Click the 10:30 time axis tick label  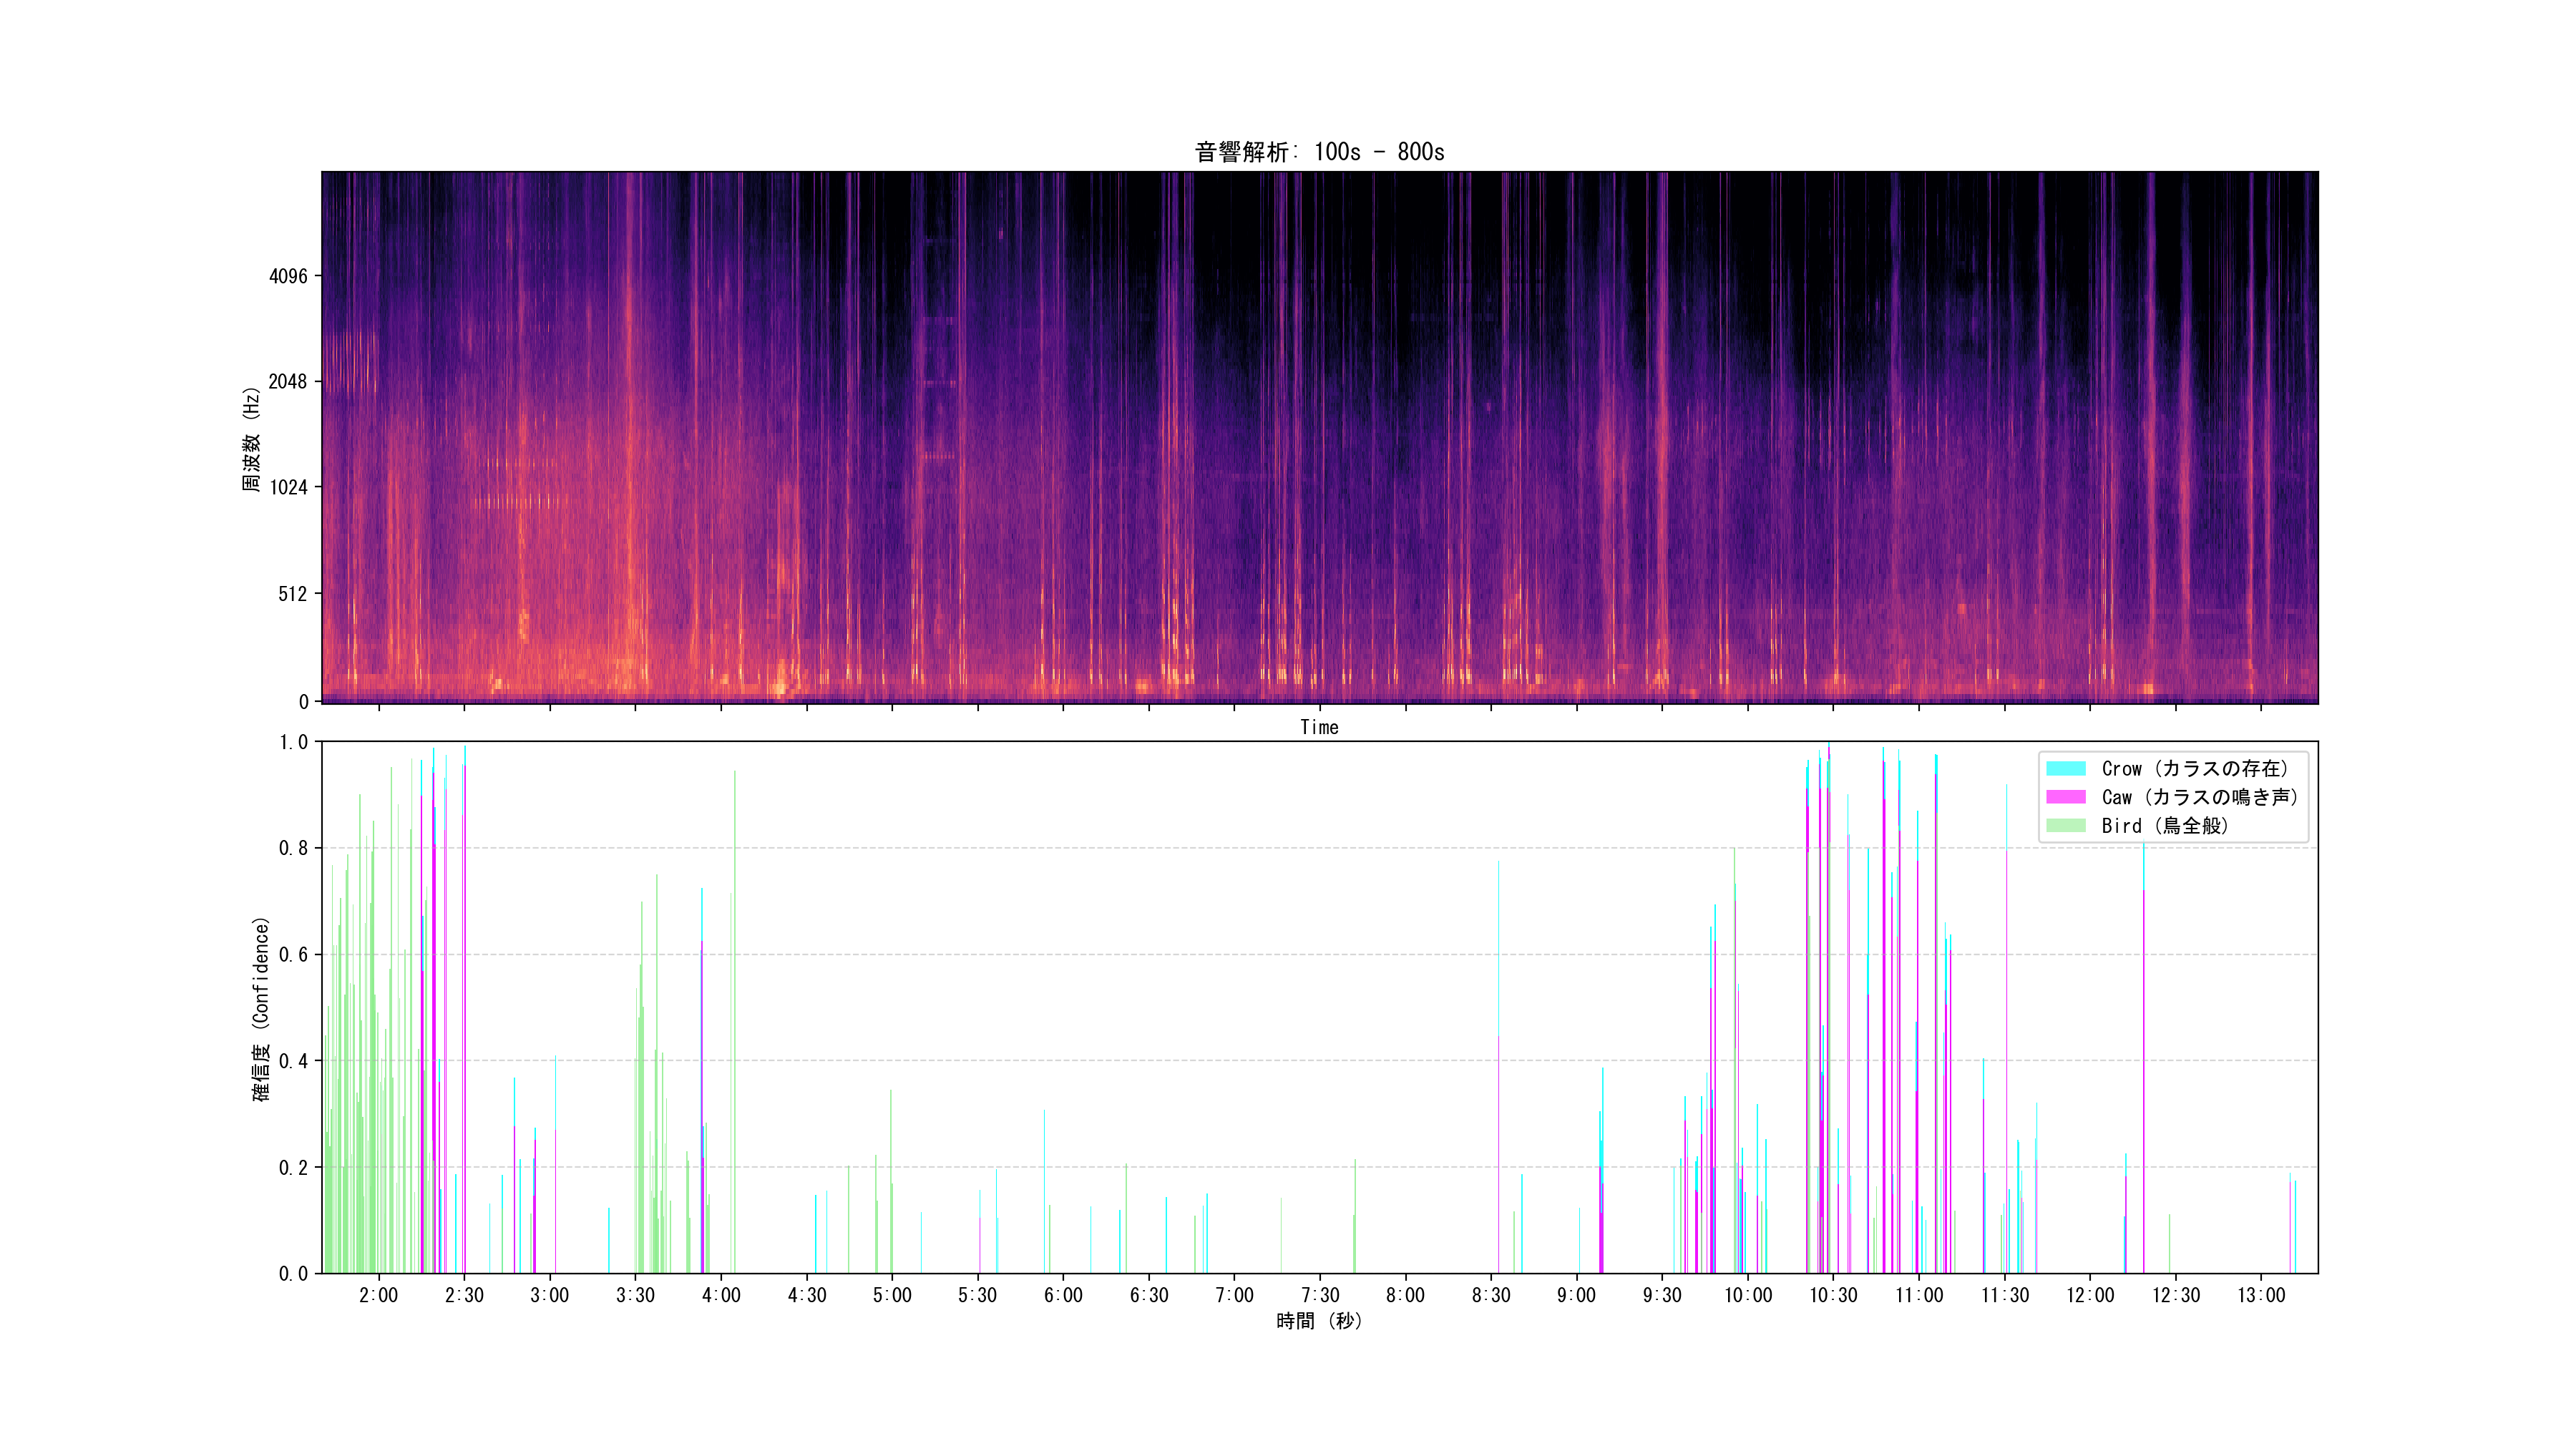point(1833,1295)
